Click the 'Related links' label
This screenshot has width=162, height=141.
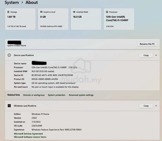[x=14, y=95]
